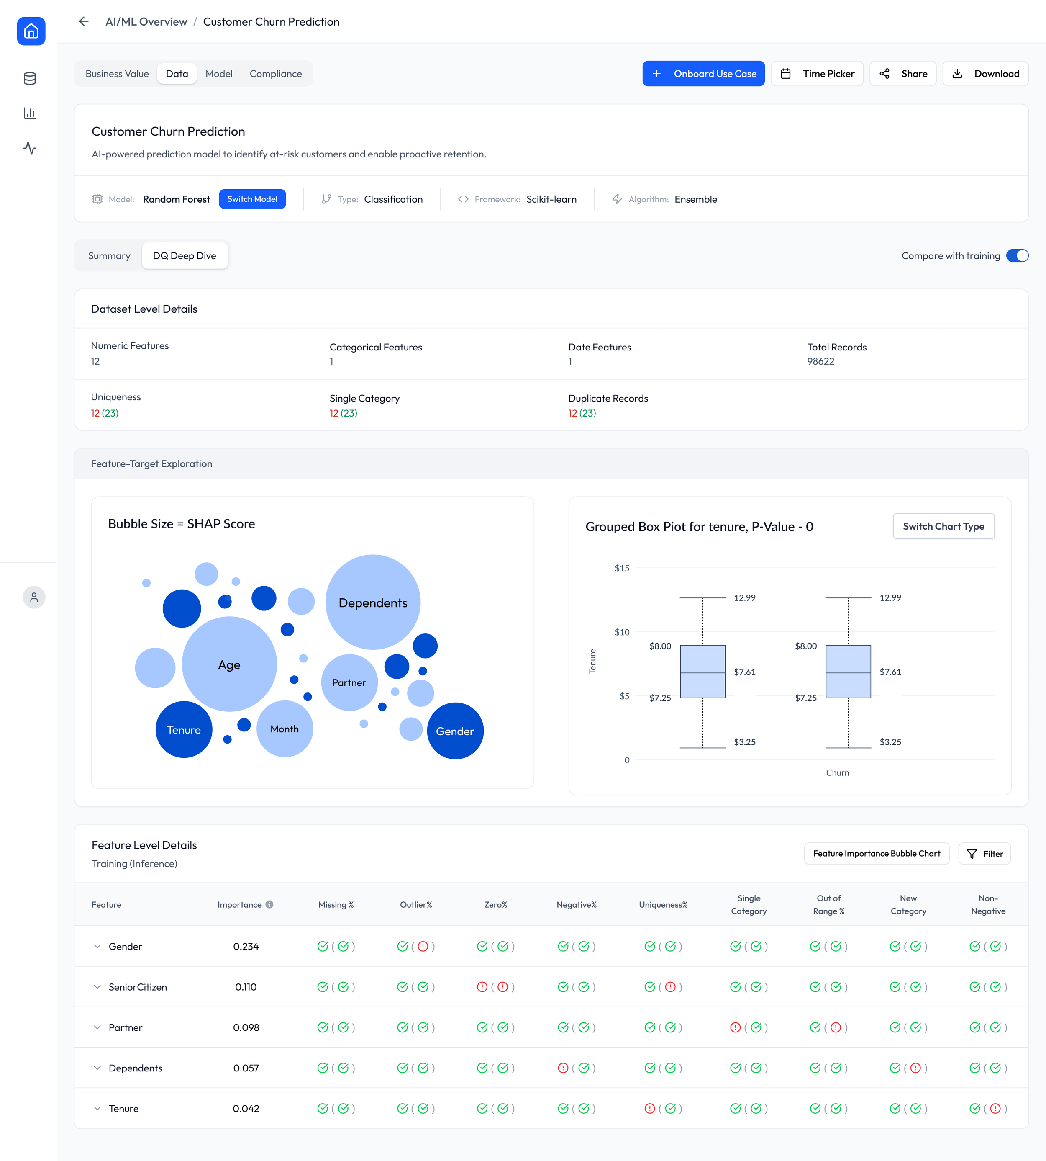Click the Importance info icon
Image resolution: width=1046 pixels, height=1161 pixels.
pyautogui.click(x=269, y=904)
